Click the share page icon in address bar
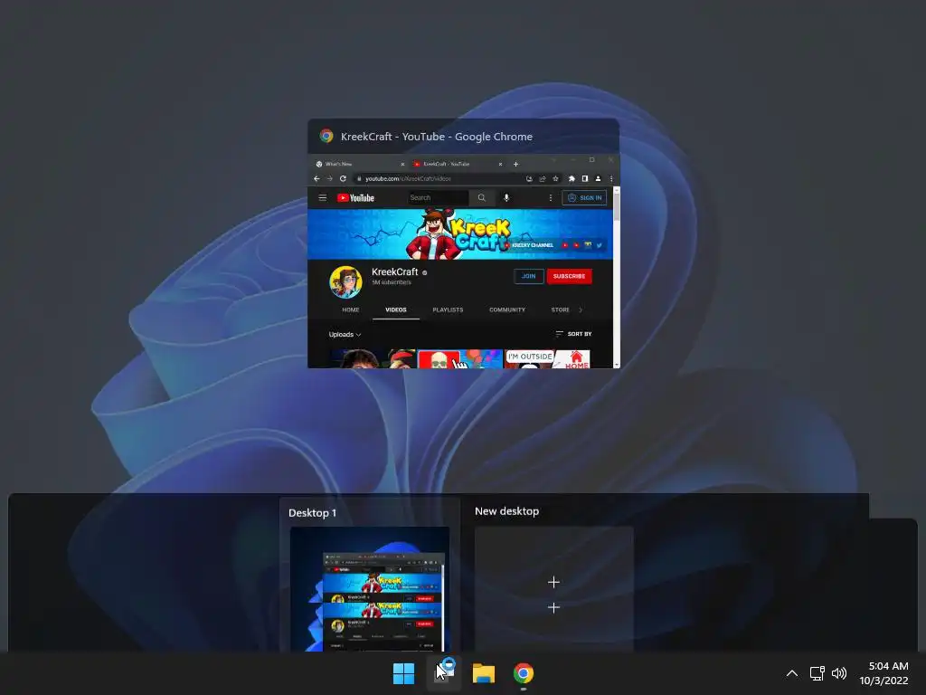Image resolution: width=926 pixels, height=695 pixels. click(543, 178)
